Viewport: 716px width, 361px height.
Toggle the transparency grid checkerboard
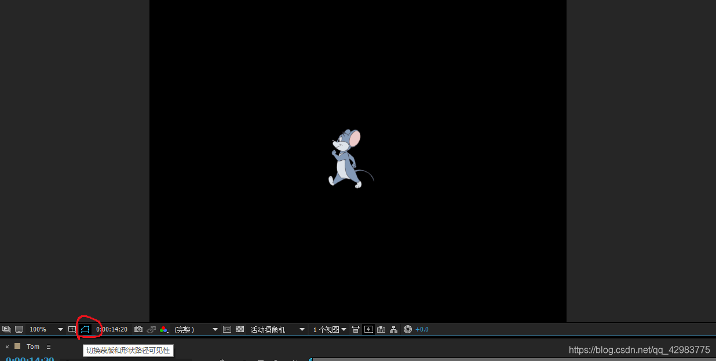tap(240, 329)
